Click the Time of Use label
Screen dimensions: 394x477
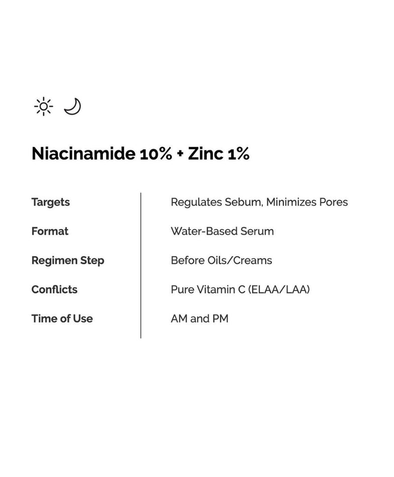pyautogui.click(x=62, y=319)
